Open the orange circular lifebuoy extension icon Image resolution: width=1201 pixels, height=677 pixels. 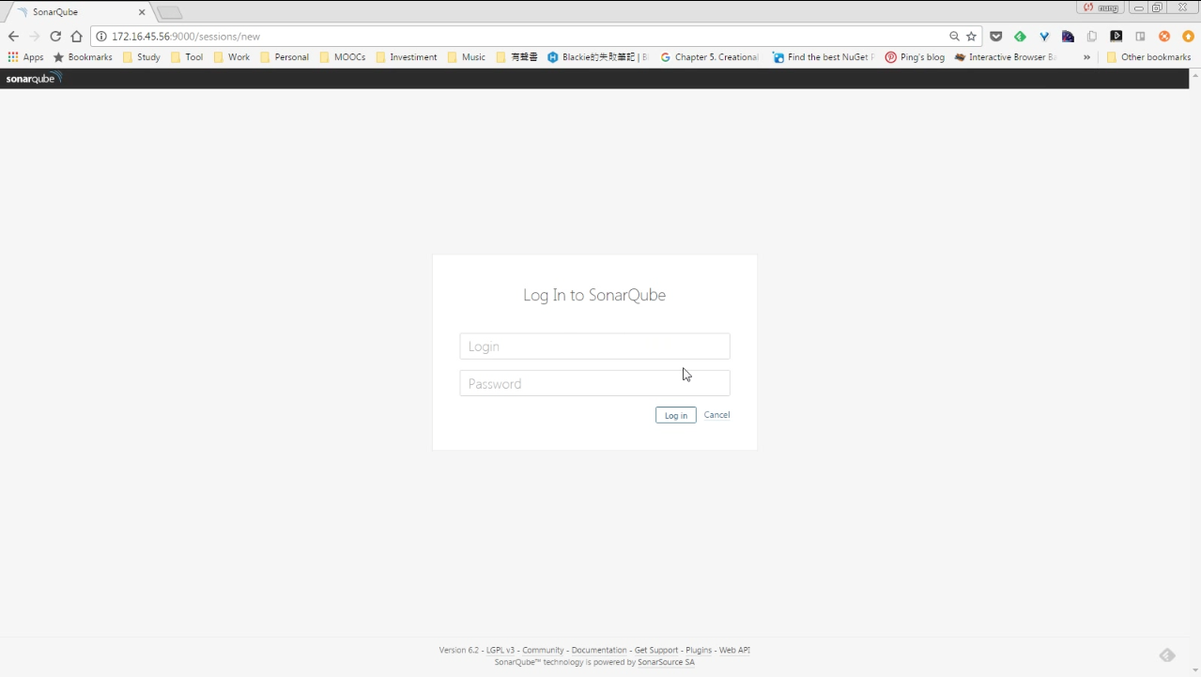click(x=1164, y=37)
